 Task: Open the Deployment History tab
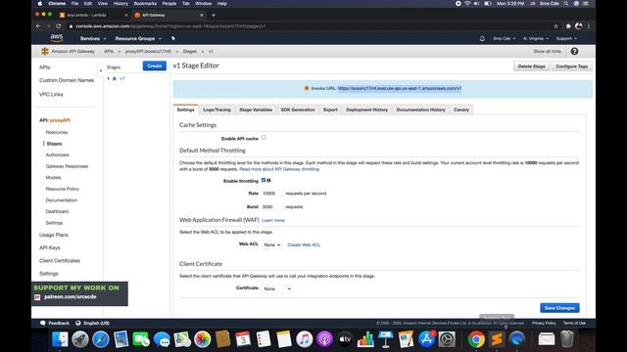pyautogui.click(x=367, y=110)
